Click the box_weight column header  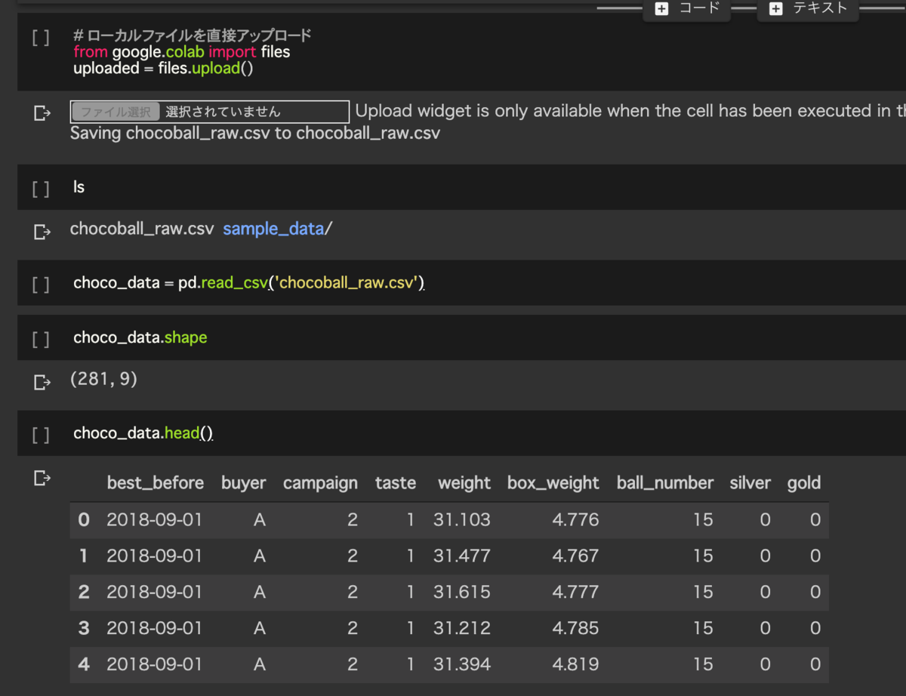click(x=553, y=483)
